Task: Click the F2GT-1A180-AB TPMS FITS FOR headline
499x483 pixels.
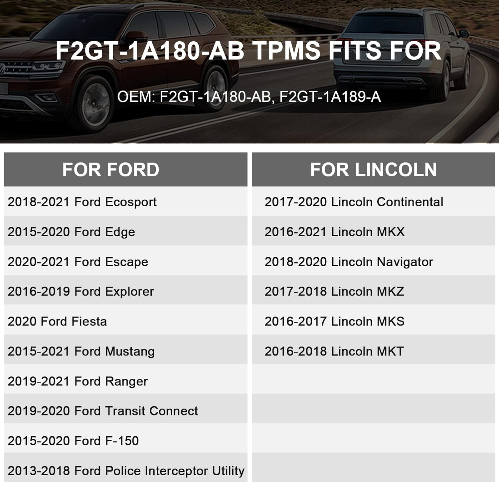Action: click(249, 51)
